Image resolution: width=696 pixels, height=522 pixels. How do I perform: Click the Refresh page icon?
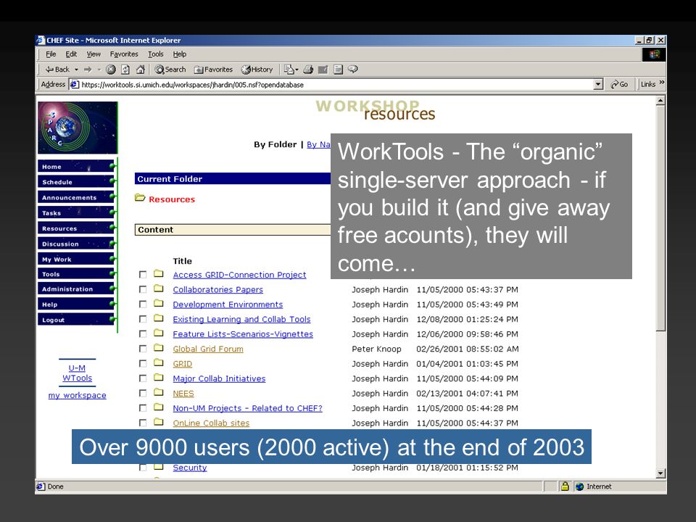click(x=125, y=70)
